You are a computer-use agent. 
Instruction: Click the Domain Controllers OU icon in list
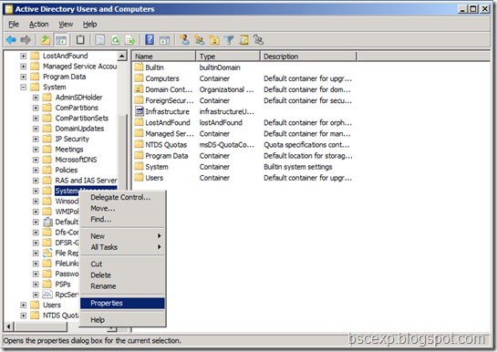click(140, 89)
